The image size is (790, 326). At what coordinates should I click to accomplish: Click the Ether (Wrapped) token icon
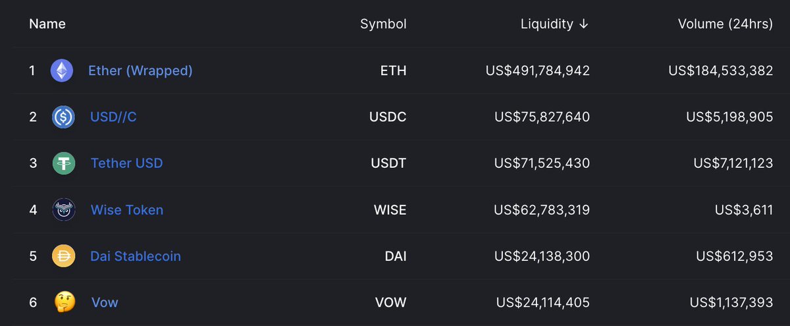click(x=62, y=70)
